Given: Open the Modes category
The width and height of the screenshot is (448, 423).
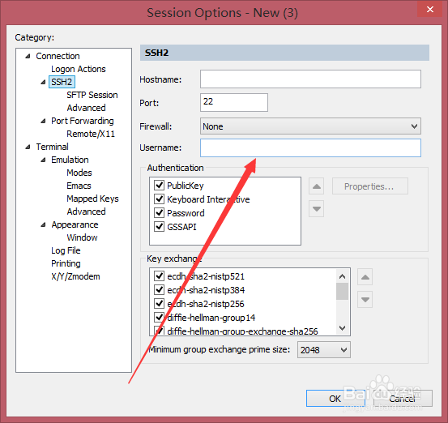Looking at the screenshot, I should click(x=79, y=173).
